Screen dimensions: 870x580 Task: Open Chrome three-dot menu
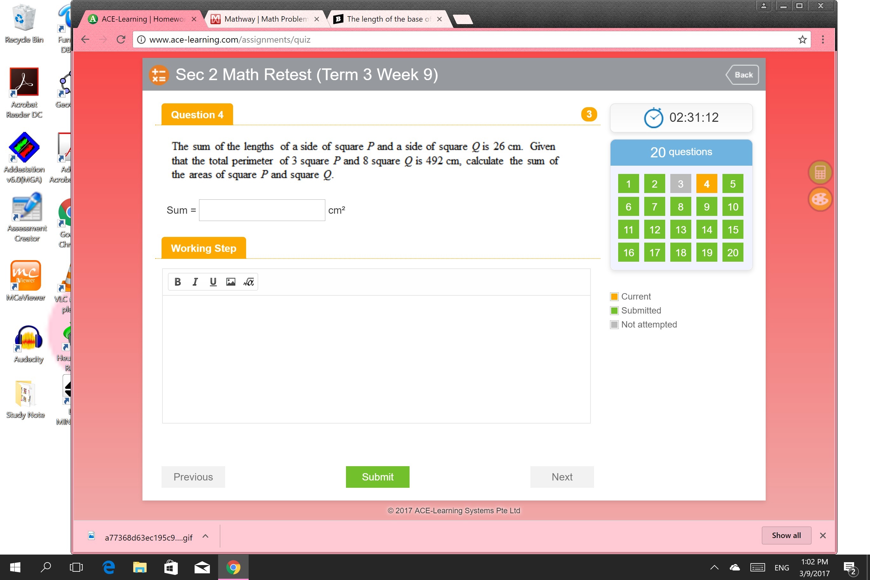823,39
